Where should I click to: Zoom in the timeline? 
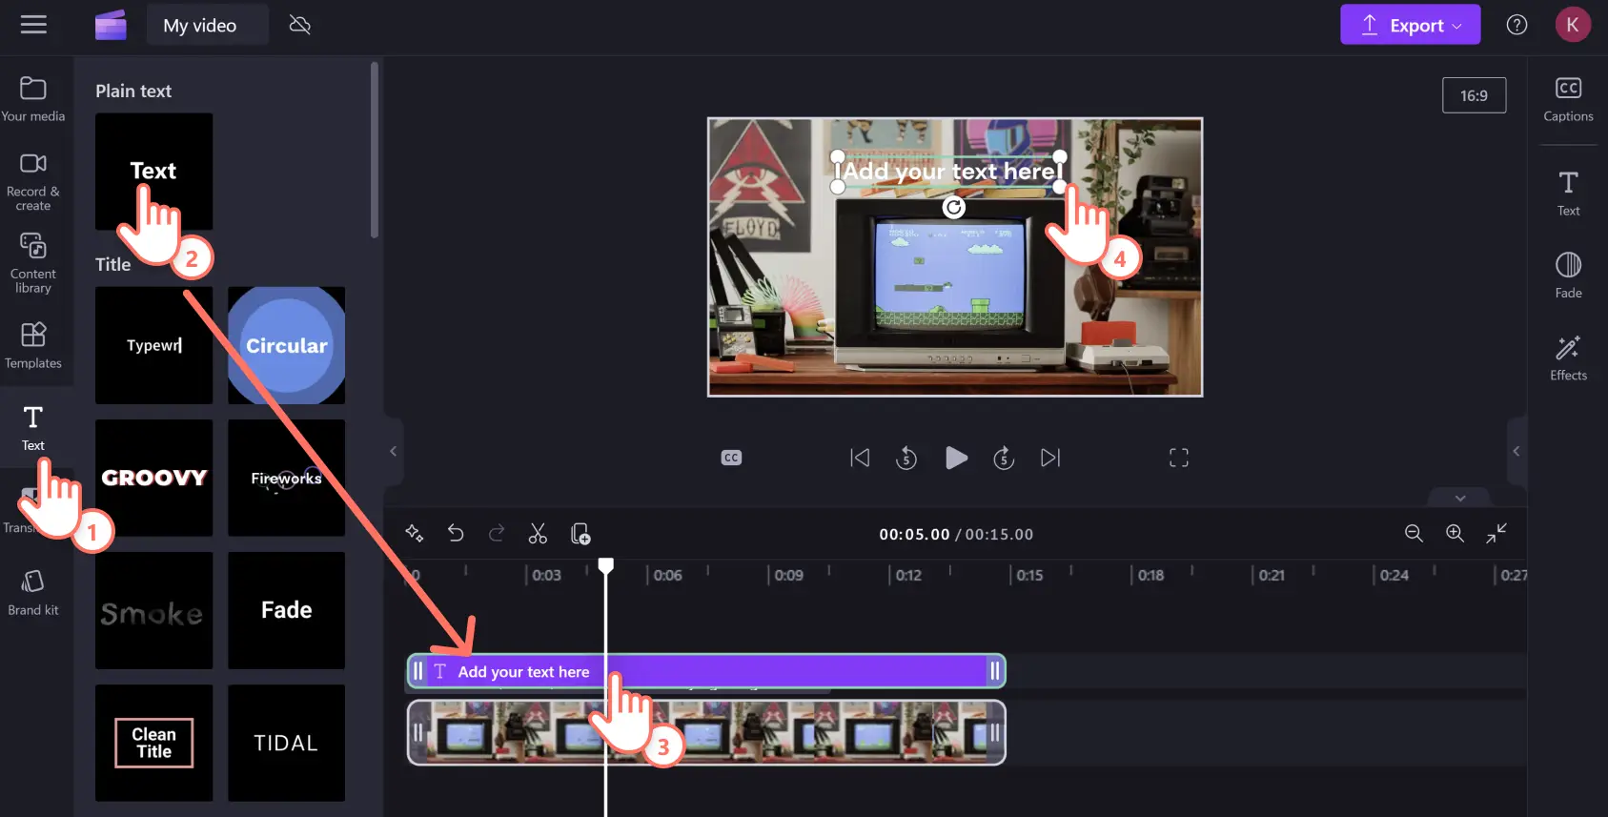pos(1455,534)
